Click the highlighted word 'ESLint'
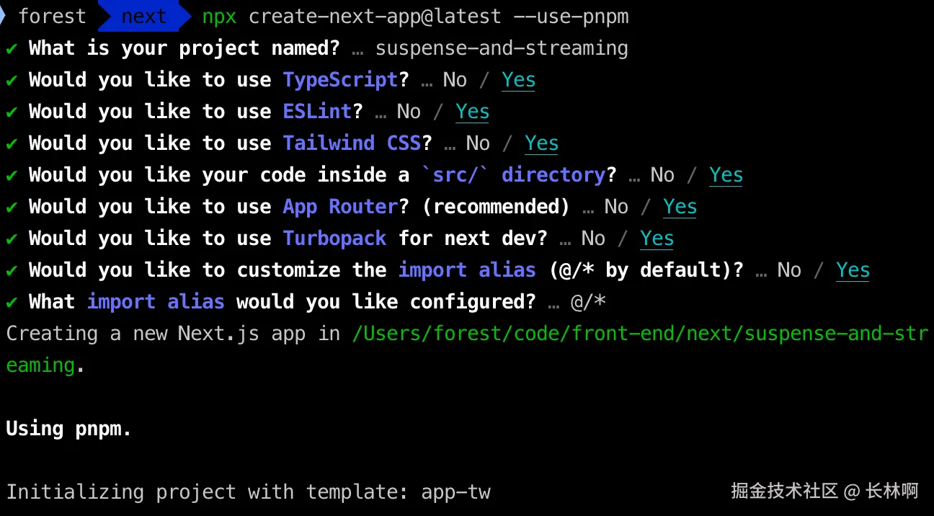 click(318, 112)
